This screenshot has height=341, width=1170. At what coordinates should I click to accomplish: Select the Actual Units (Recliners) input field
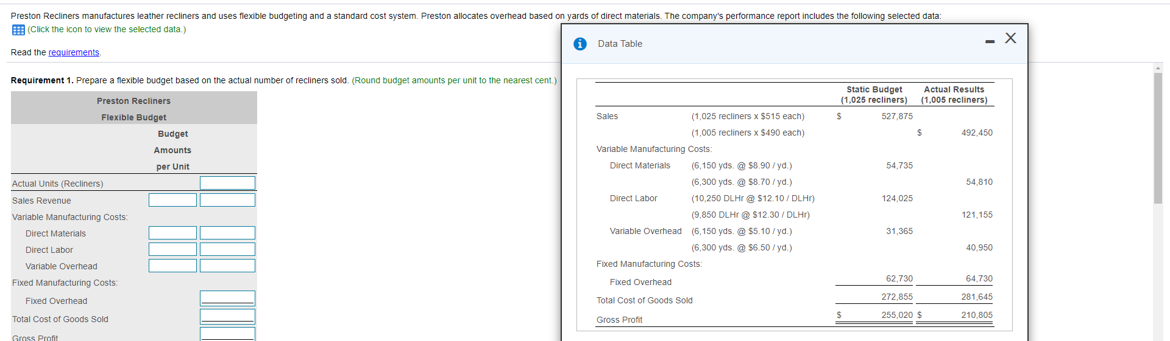click(227, 183)
